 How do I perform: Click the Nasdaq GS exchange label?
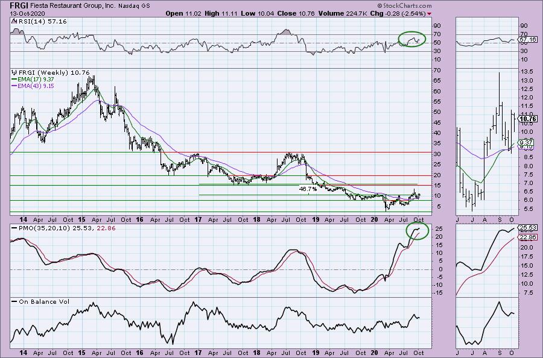[134, 5]
